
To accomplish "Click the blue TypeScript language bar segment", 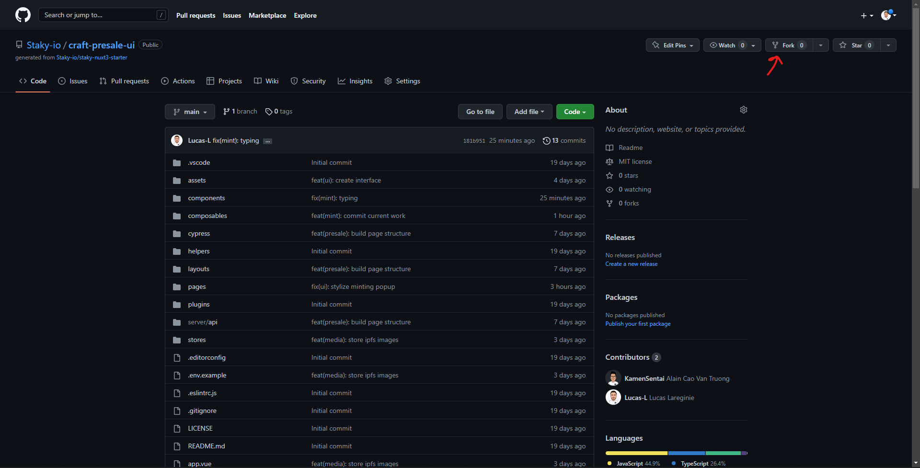I will tap(687, 453).
